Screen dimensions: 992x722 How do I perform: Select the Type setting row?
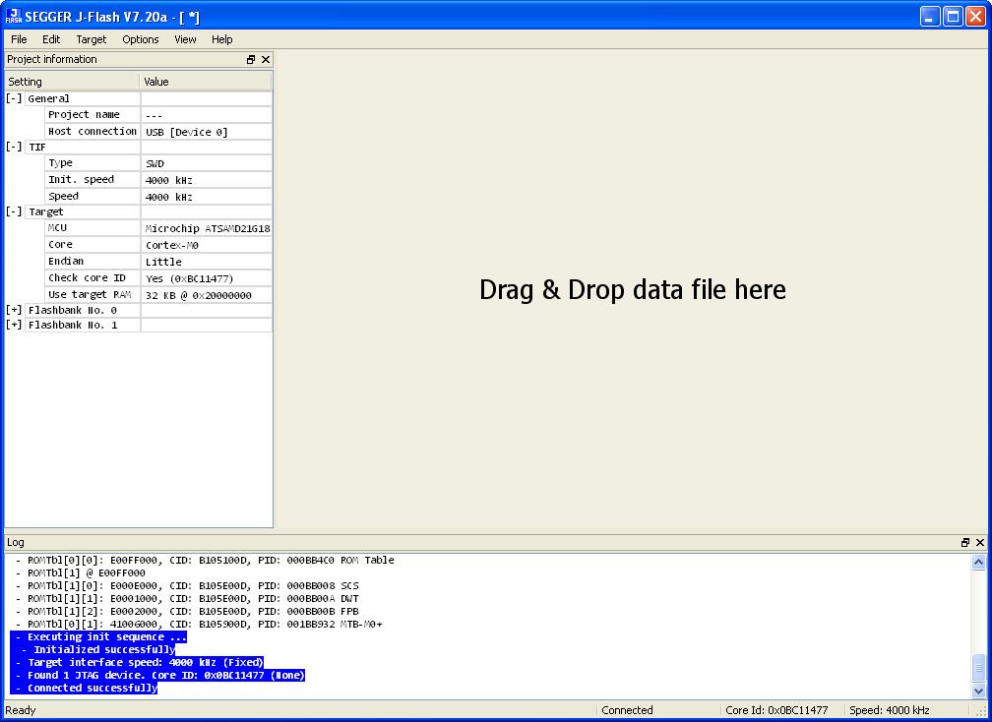(158, 163)
